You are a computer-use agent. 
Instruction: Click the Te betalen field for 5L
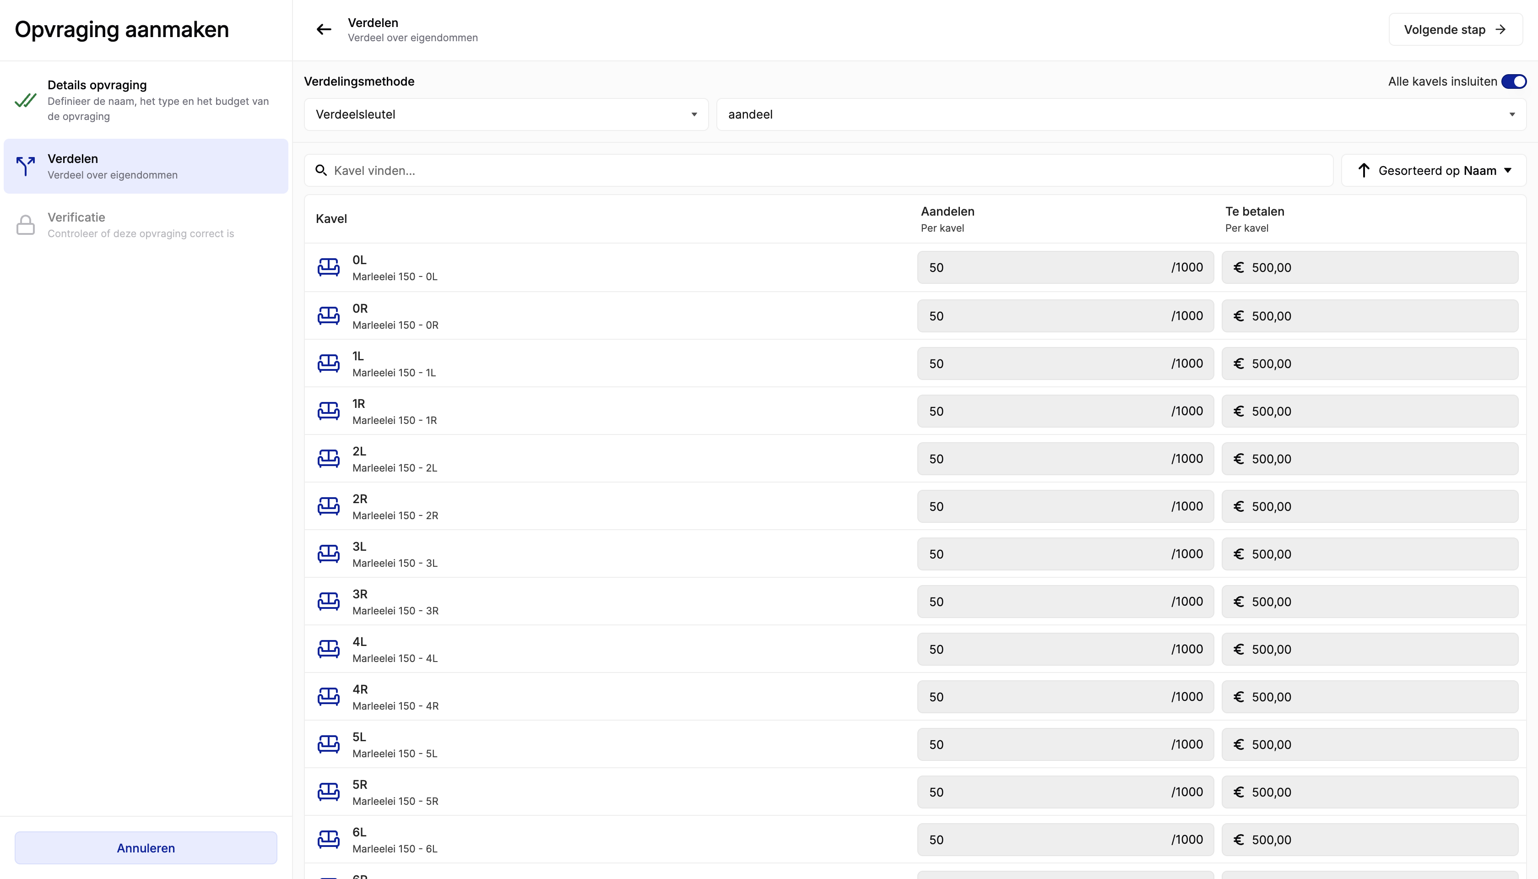1370,745
